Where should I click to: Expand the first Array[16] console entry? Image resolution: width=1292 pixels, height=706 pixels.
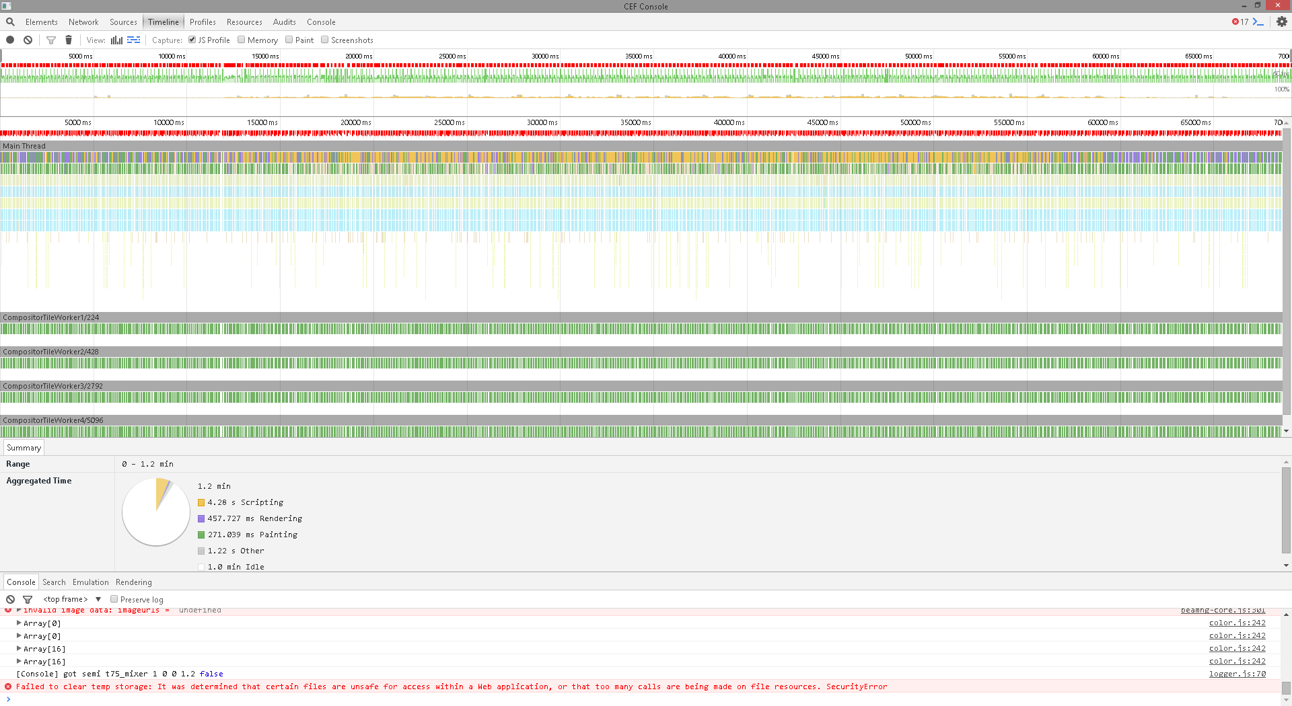point(19,649)
